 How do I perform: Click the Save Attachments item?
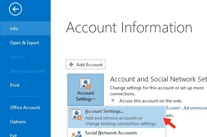(x=28, y=71)
